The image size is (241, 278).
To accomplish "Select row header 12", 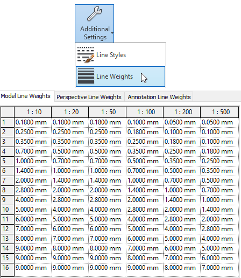I will pyautogui.click(x=8, y=229).
